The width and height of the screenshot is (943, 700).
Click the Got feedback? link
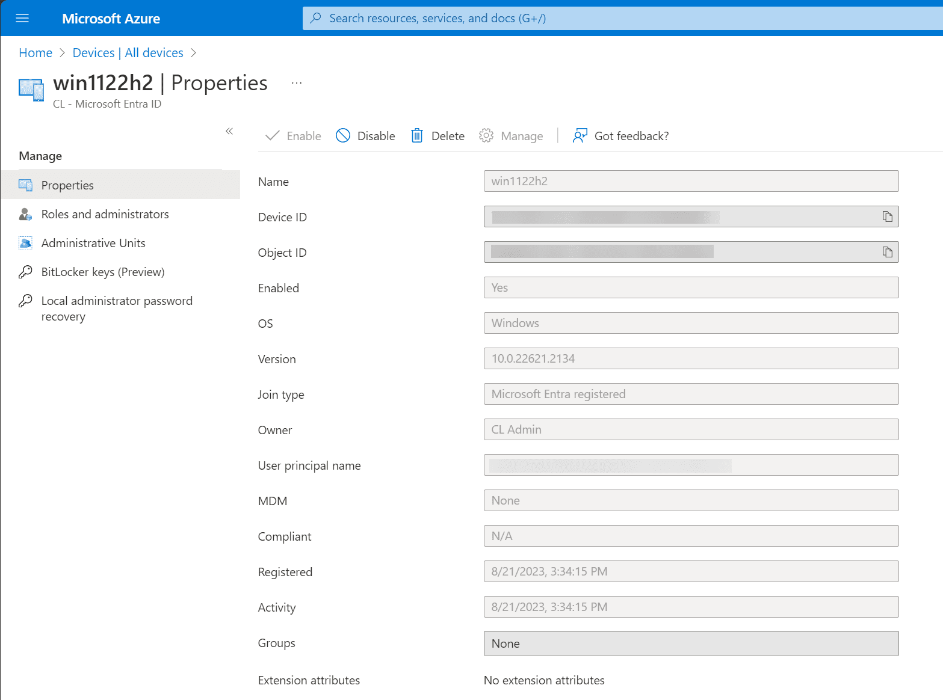pos(631,136)
